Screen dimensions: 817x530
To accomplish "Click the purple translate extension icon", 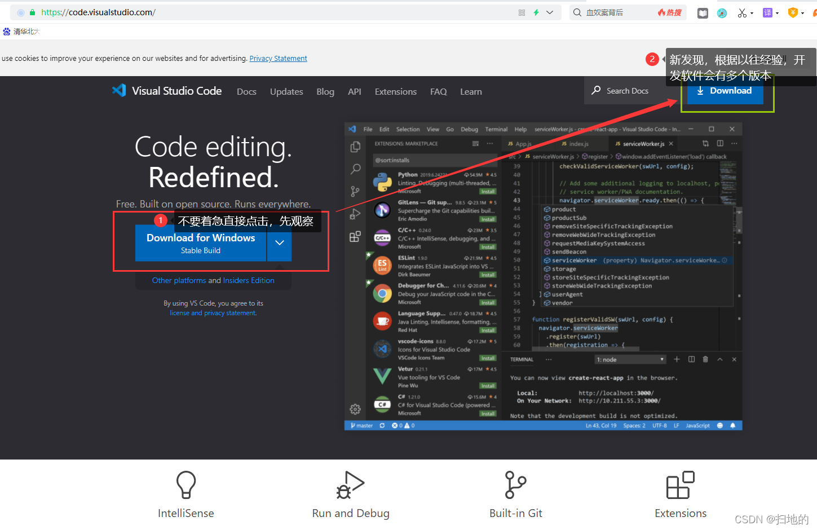I will click(x=767, y=12).
